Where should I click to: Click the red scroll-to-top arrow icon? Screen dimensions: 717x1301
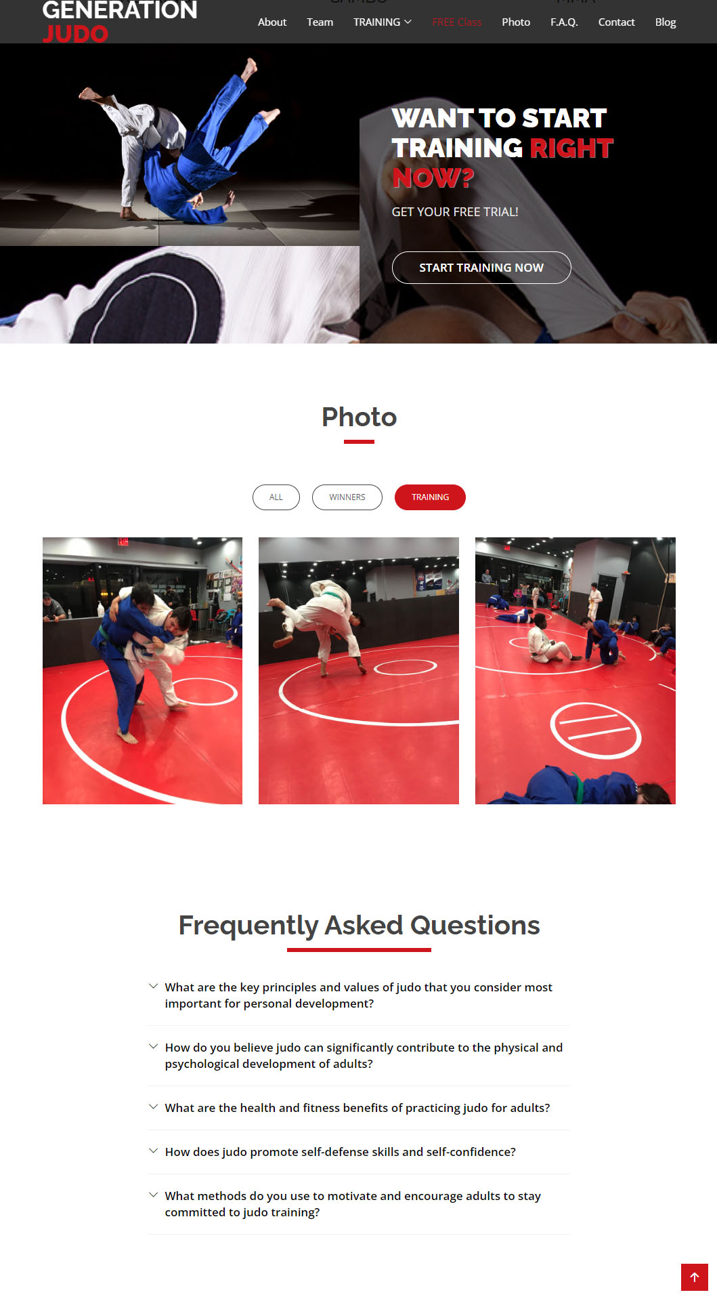click(x=694, y=1277)
